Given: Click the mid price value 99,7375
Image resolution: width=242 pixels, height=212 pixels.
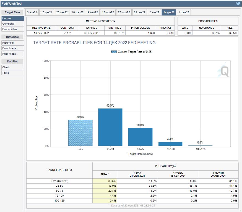Looking at the screenshot, I should tap(119, 33).
